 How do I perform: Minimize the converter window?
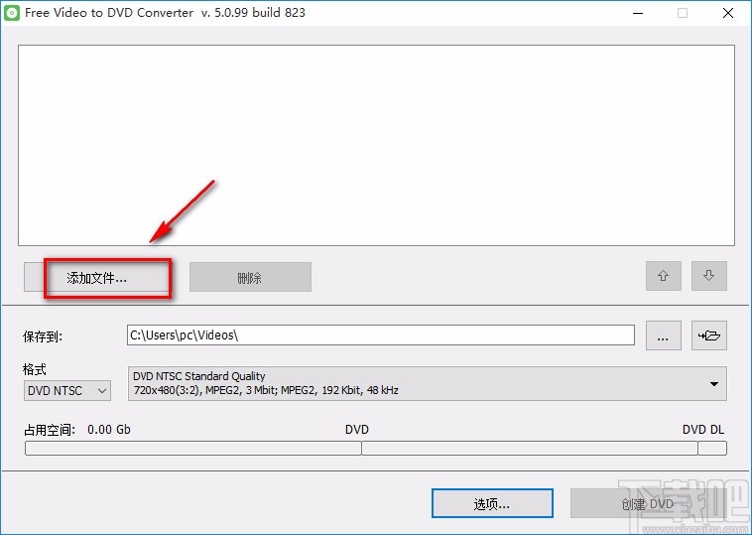click(638, 13)
